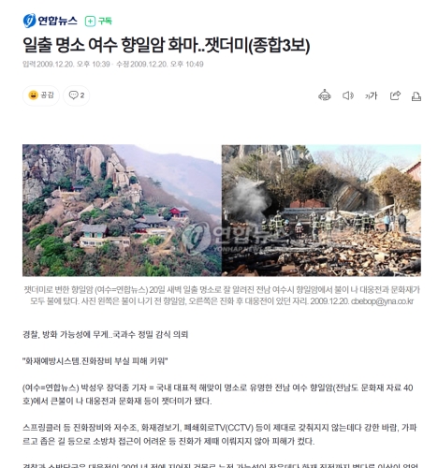Click the photo caption starting with 잿더미로 변한 향일암

point(222,295)
